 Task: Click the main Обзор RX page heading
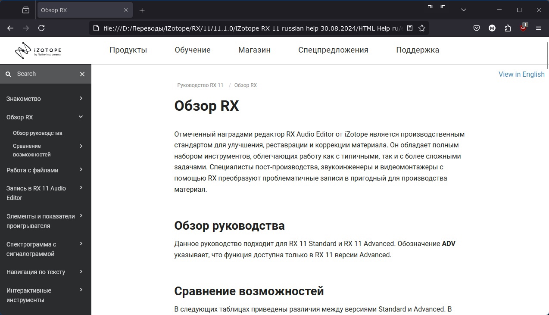pos(206,106)
